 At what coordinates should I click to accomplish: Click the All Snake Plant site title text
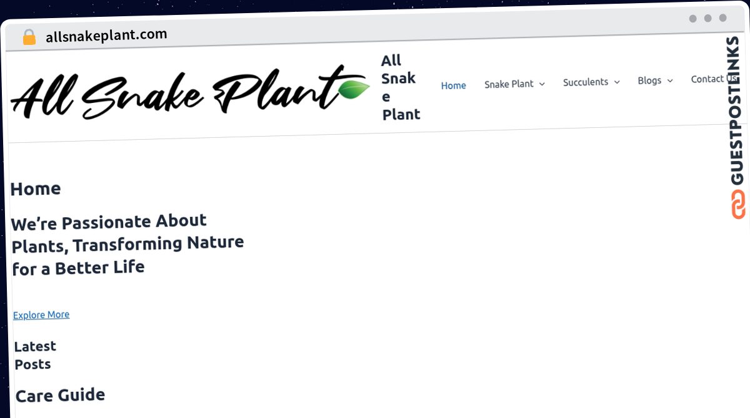pos(400,87)
